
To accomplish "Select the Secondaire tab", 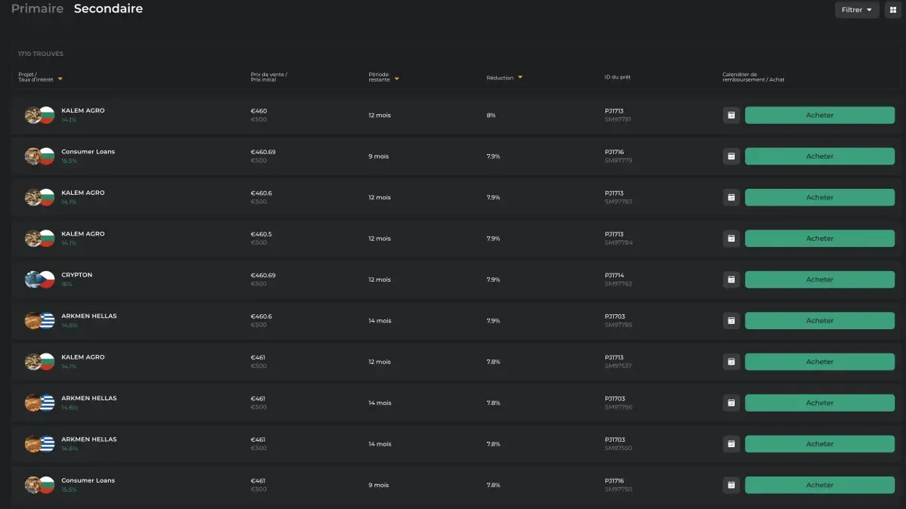I will coord(108,9).
